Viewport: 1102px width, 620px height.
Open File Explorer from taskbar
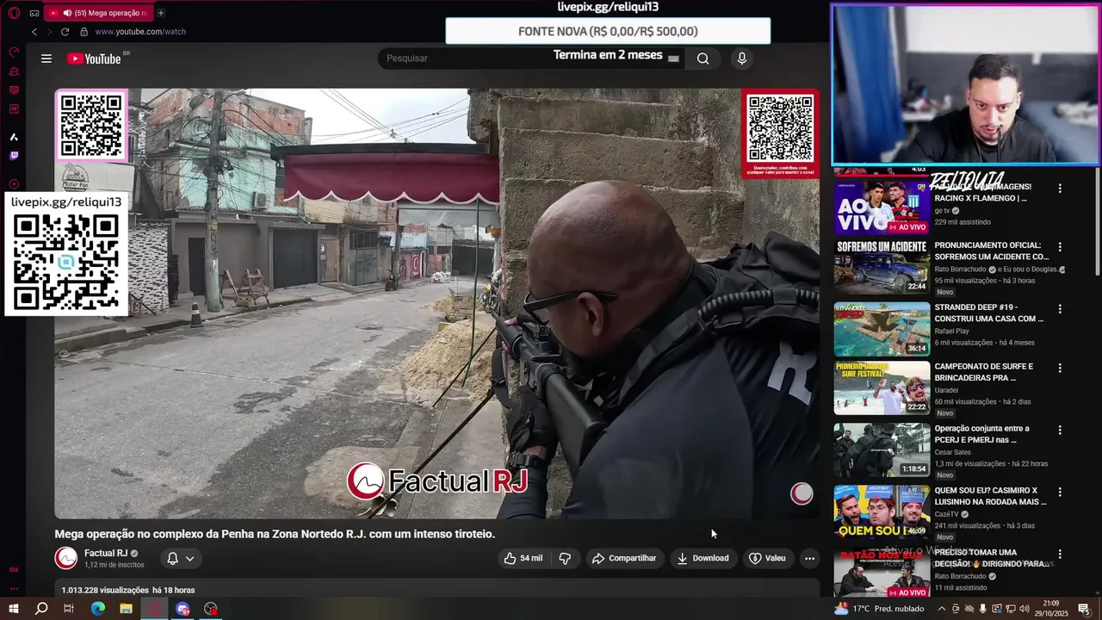pyautogui.click(x=126, y=609)
